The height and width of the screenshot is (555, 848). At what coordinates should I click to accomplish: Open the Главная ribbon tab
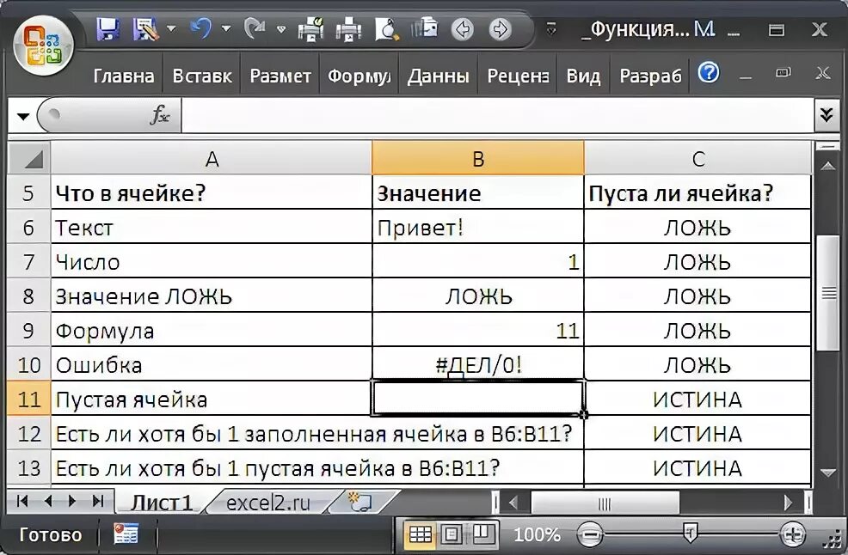click(124, 76)
